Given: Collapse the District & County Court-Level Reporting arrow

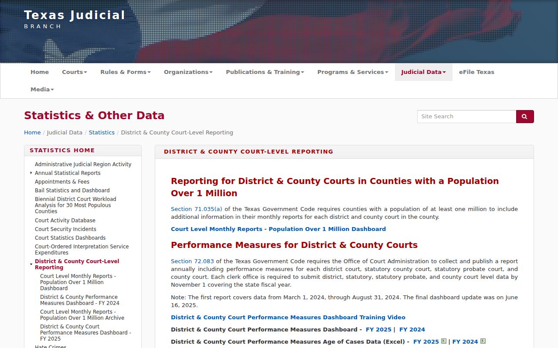Looking at the screenshot, I should click(x=31, y=264).
